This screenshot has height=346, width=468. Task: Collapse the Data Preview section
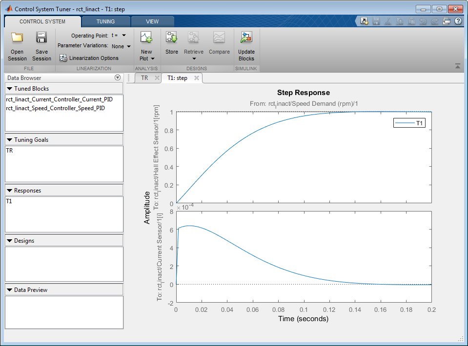(9, 290)
